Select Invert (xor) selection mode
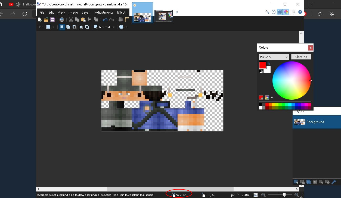This screenshot has height=198, width=341. pos(87,27)
